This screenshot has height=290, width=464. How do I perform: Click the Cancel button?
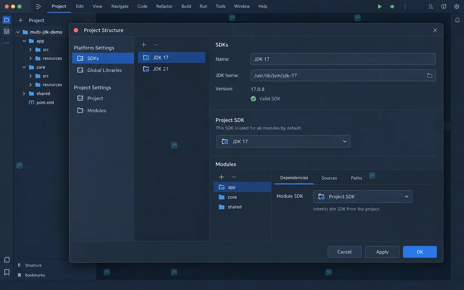[344, 252]
